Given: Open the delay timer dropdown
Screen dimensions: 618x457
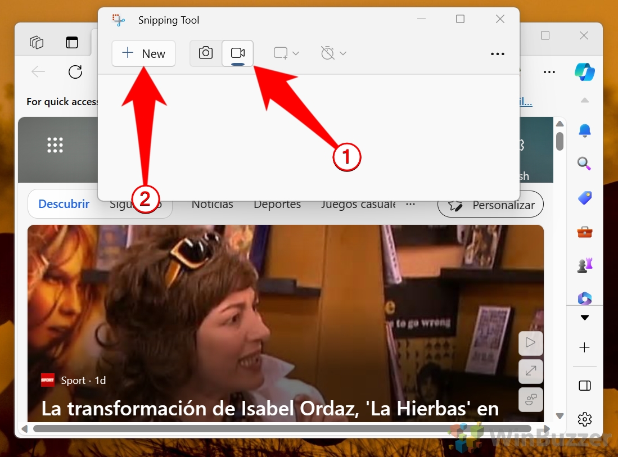Looking at the screenshot, I should pyautogui.click(x=333, y=53).
